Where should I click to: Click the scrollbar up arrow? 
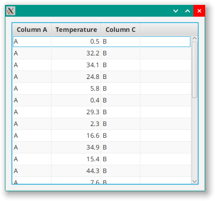(x=194, y=38)
